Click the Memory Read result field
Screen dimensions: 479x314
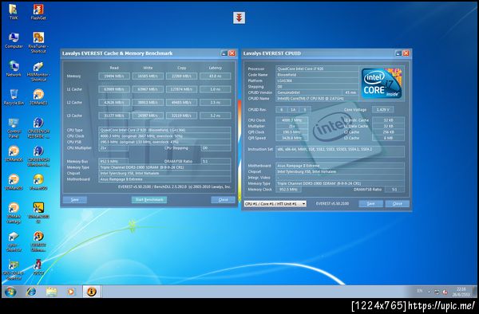point(114,76)
